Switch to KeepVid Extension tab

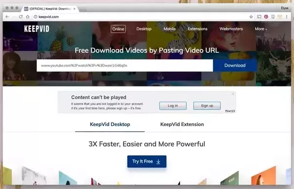tap(182, 125)
